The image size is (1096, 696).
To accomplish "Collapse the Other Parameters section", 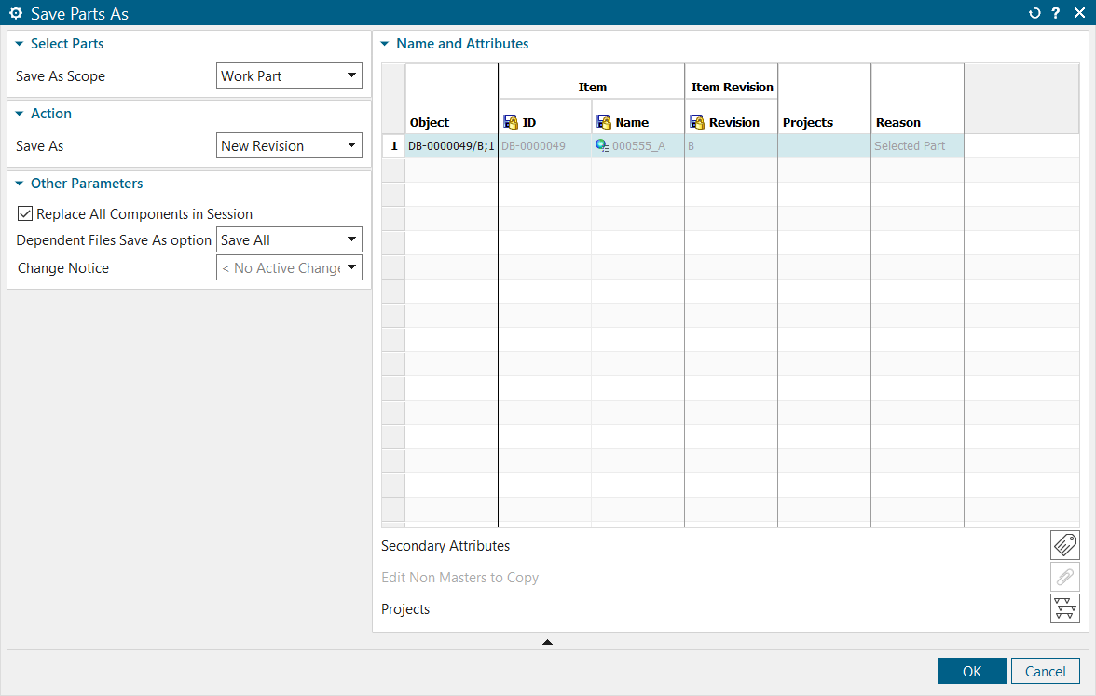I will tap(20, 184).
